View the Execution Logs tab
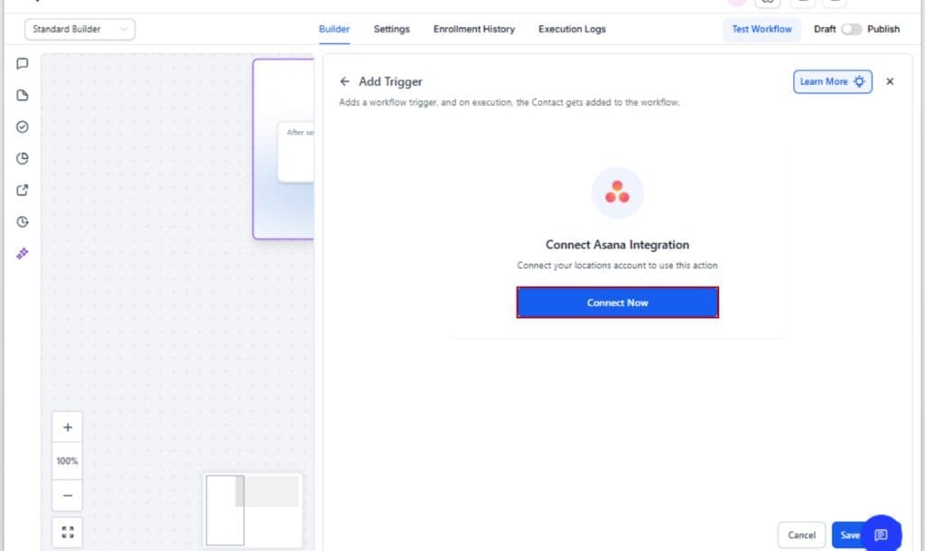 [x=571, y=29]
